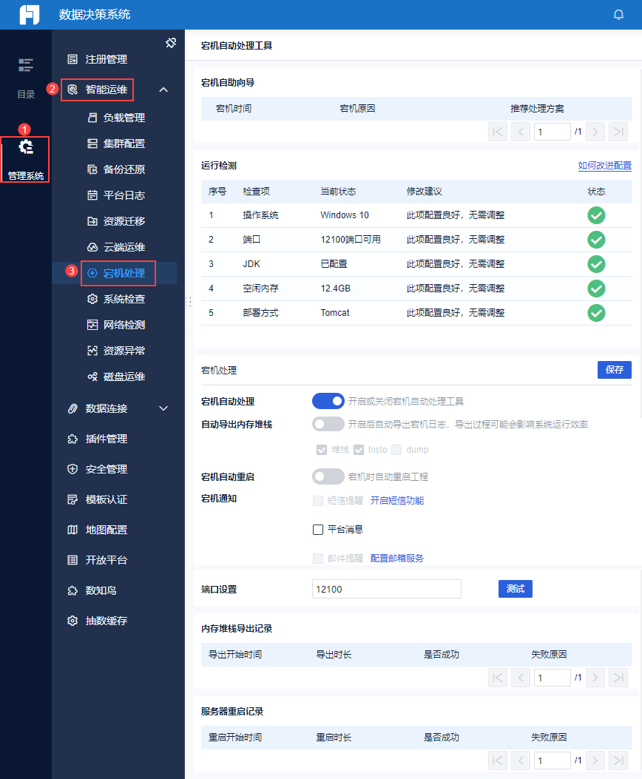Click the 宕机处理 icon
The height and width of the screenshot is (779, 642).
[92, 273]
